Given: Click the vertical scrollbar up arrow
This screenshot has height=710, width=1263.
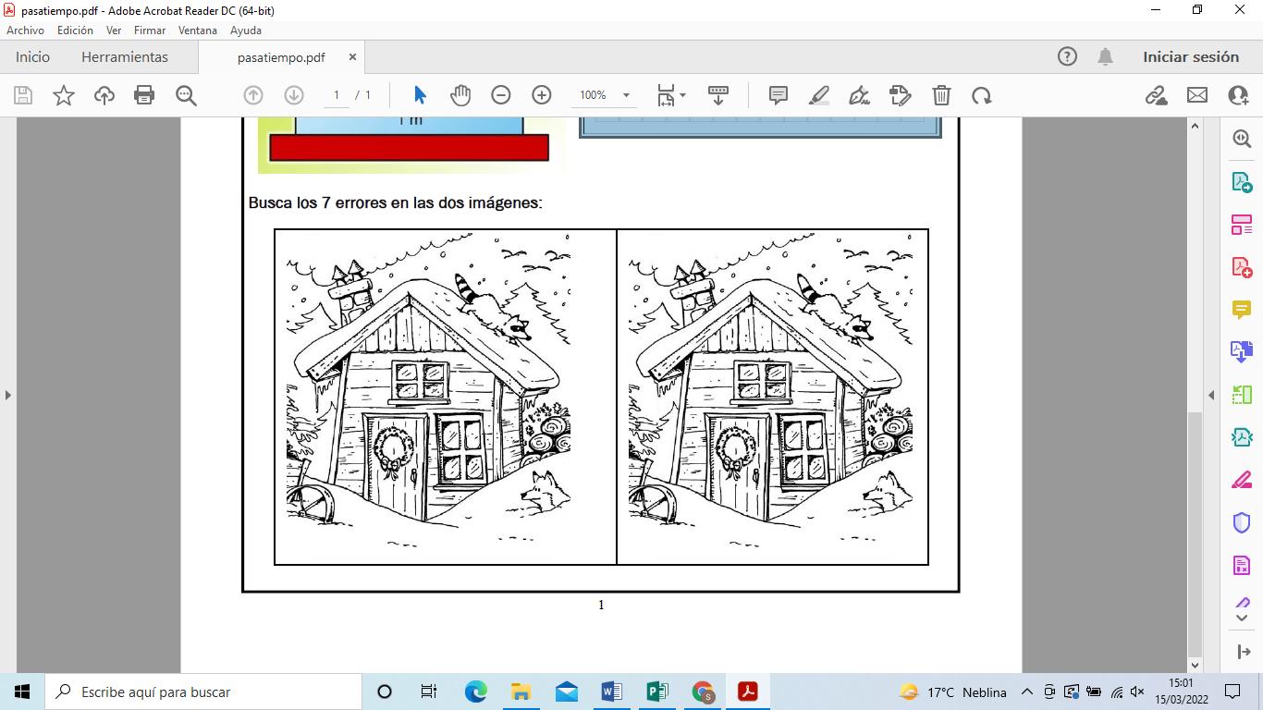Looking at the screenshot, I should pos(1195,126).
